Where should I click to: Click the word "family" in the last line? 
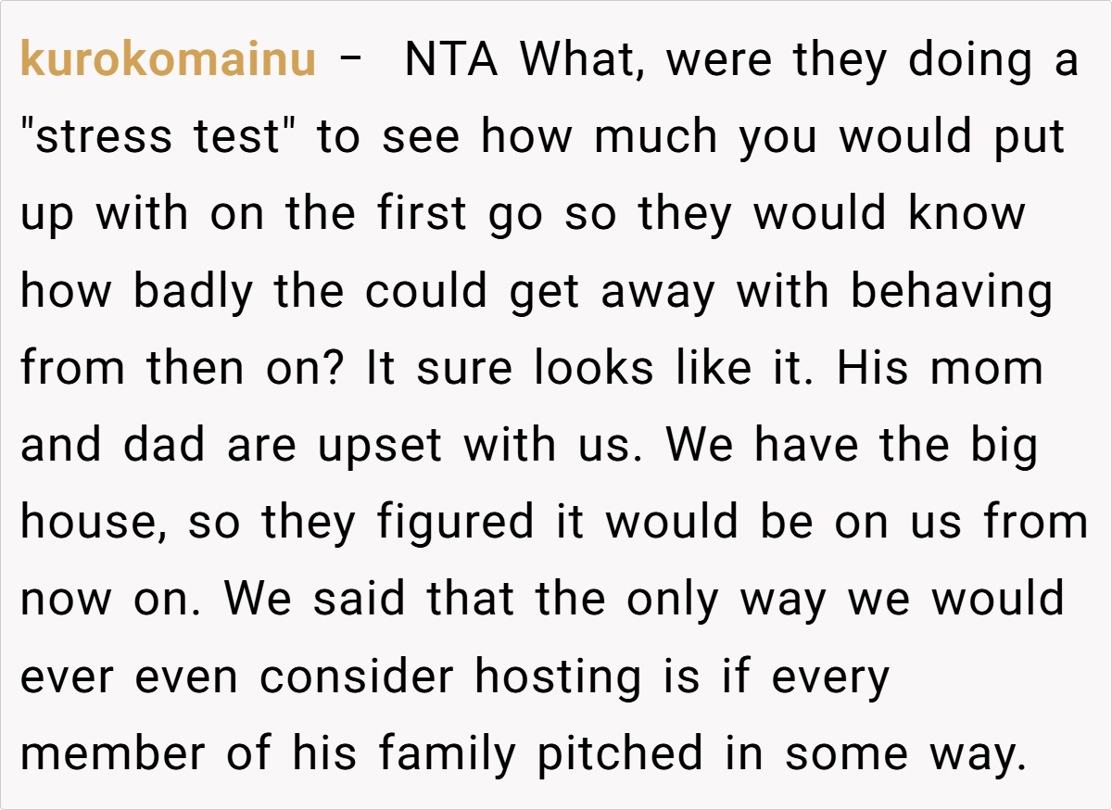tap(446, 753)
